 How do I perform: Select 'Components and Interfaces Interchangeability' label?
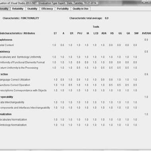(25, 108)
